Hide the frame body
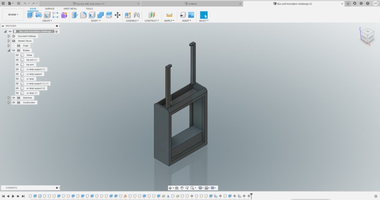Viewport: 380px width, 200px height. tap(17, 55)
